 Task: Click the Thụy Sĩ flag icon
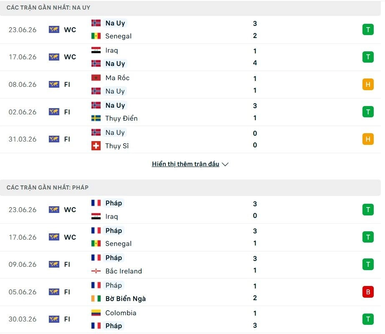pos(96,146)
